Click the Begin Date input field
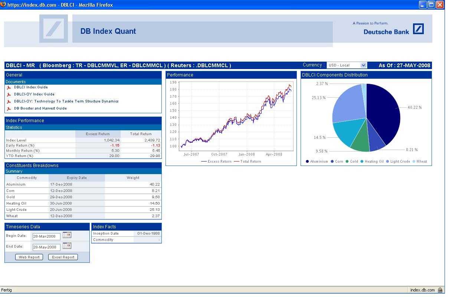 click(x=46, y=236)
